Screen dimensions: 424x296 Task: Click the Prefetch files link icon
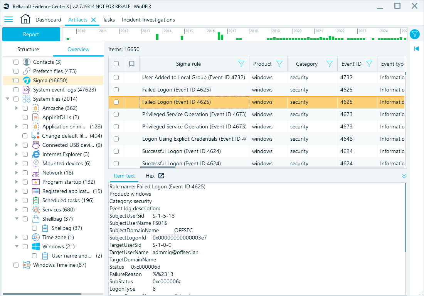[x=27, y=71]
